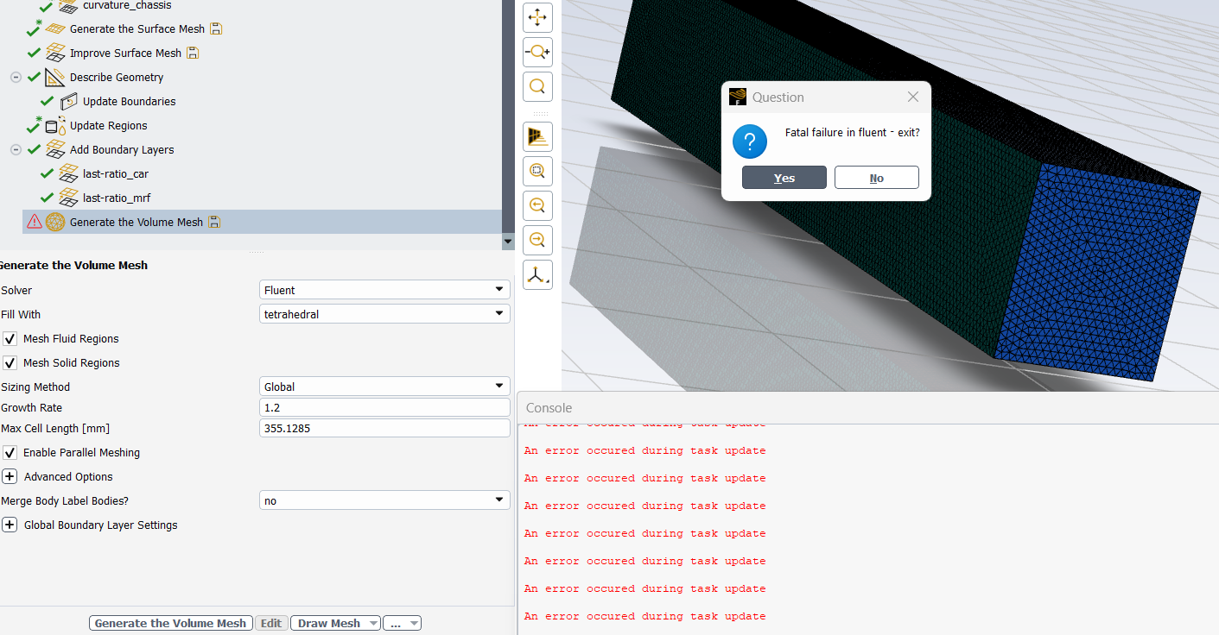Viewport: 1219px width, 635px height.
Task: Disable Enable Parallel Meshing checkbox
Action: tap(10, 453)
